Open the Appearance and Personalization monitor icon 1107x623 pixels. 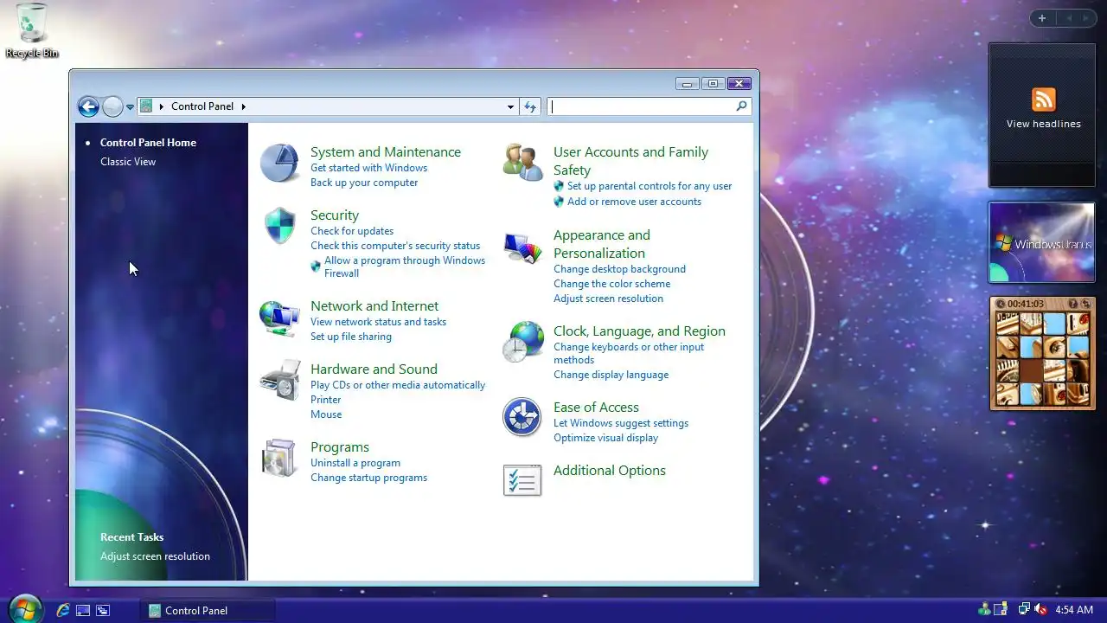tap(522, 248)
